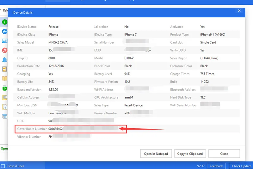The width and height of the screenshot is (253, 169).
Task: Open the green device info sidebar icon
Action: (5, 22)
